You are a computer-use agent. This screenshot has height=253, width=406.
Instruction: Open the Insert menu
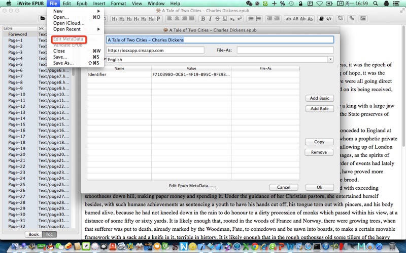(99, 4)
